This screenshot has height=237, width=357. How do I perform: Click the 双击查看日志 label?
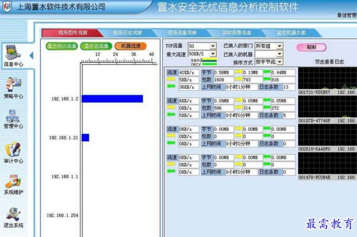329,62
